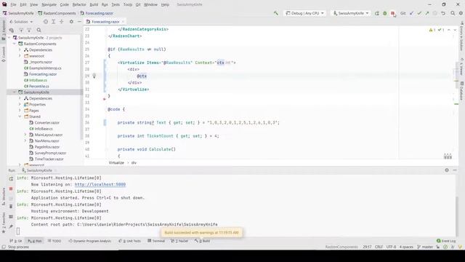
Task: Click the Rerun icon in the top toolbar
Action: pos(376,13)
